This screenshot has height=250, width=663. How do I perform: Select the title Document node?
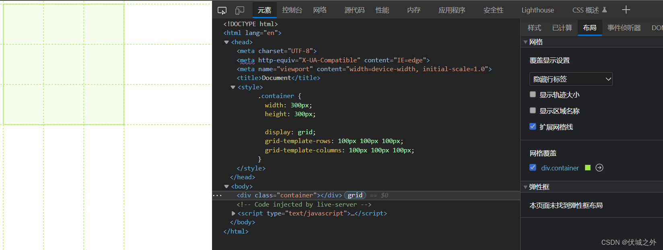[x=278, y=78]
